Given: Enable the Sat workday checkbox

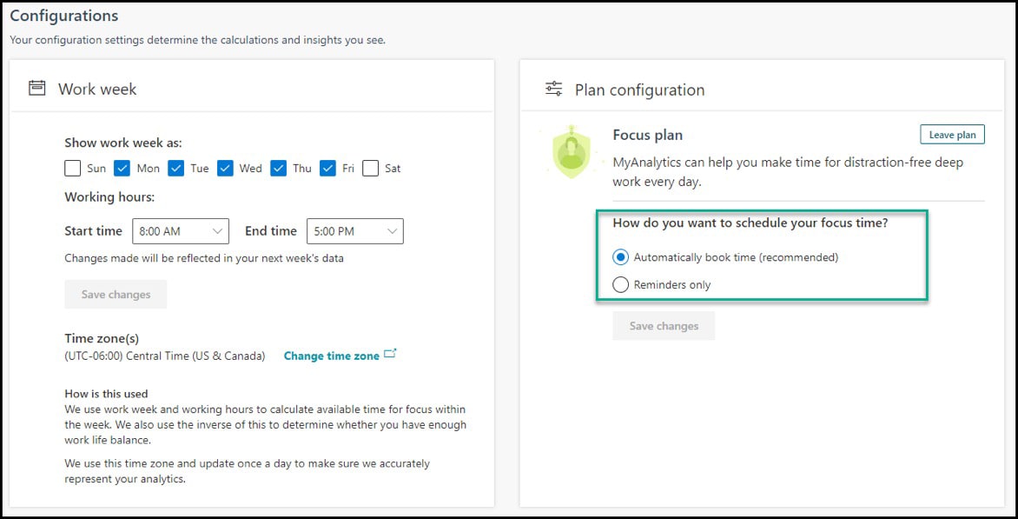Looking at the screenshot, I should coord(371,169).
